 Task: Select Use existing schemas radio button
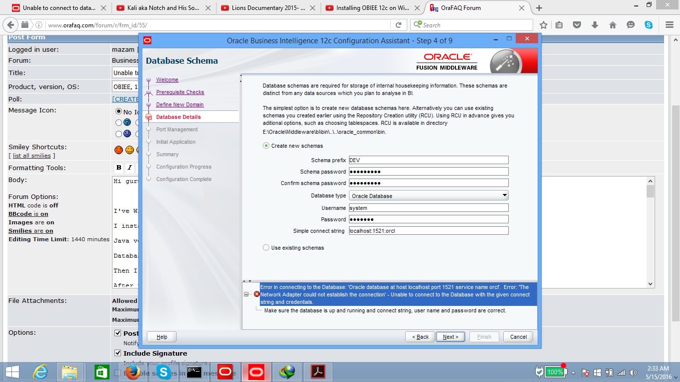266,248
